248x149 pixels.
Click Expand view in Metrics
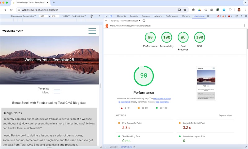click(225, 115)
